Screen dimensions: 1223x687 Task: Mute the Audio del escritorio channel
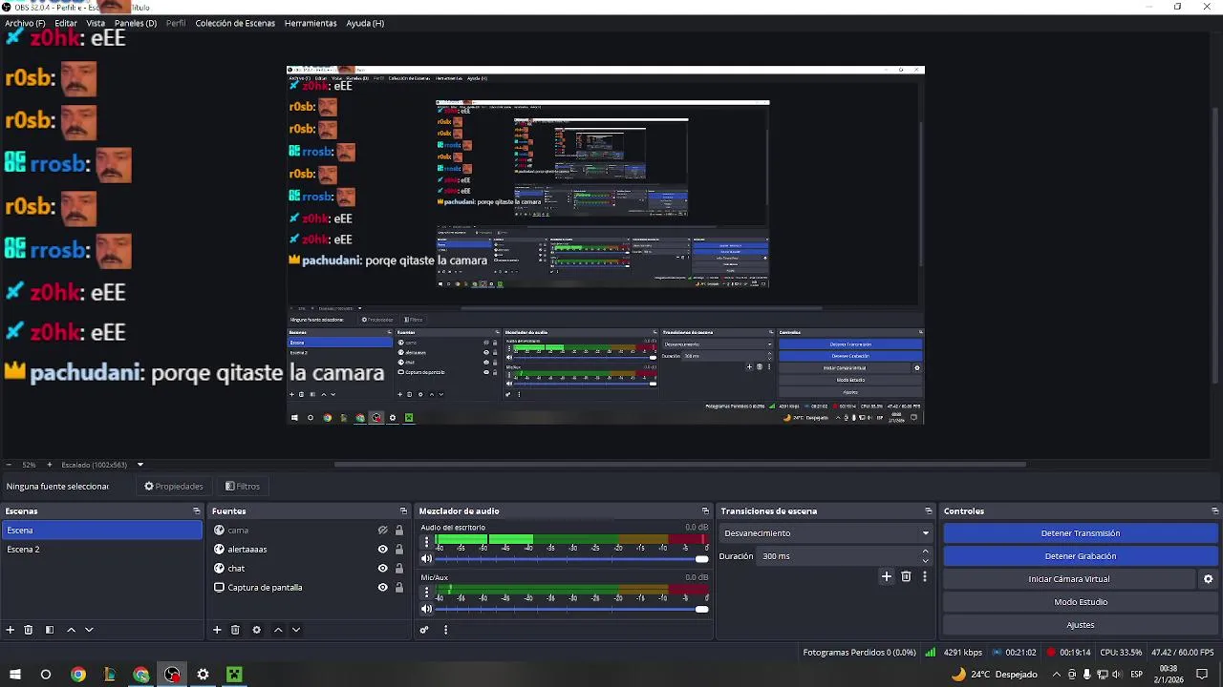pos(427,559)
